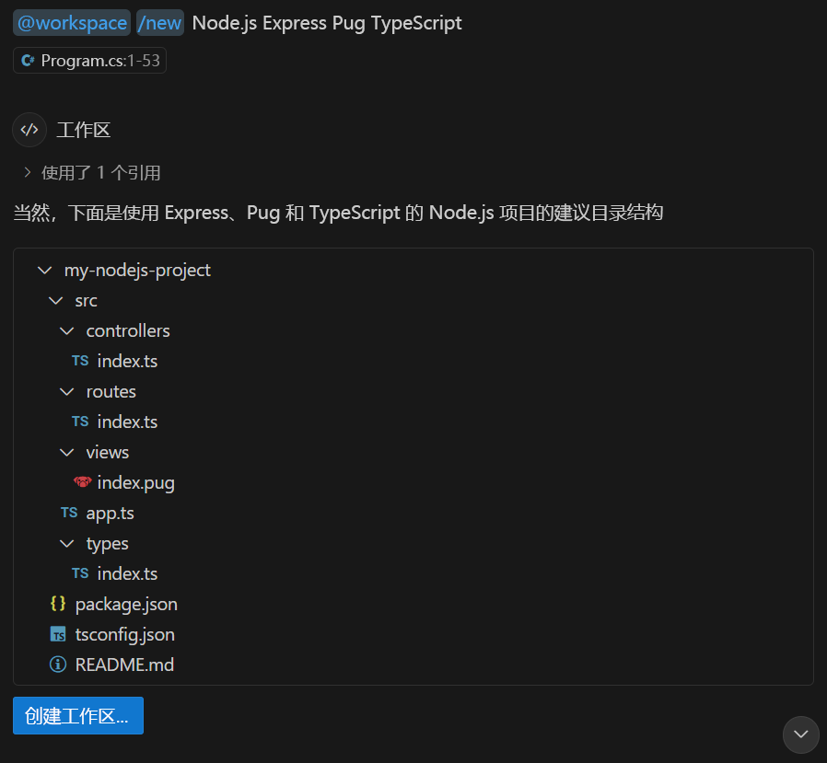Screen dimensions: 827x763
Task: Click the response sentence starting with '当然'
Action: click(x=338, y=213)
